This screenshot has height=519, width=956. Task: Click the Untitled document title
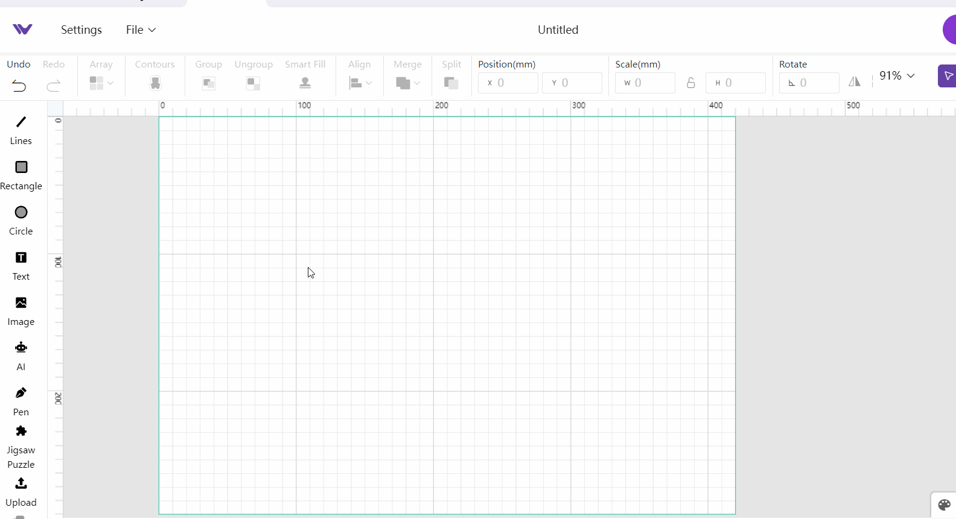(558, 30)
